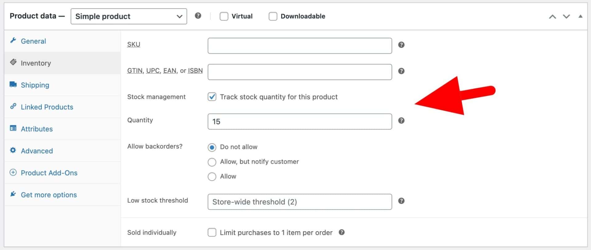Enable the Virtual checkbox
This screenshot has width=591, height=250.
[x=224, y=16]
